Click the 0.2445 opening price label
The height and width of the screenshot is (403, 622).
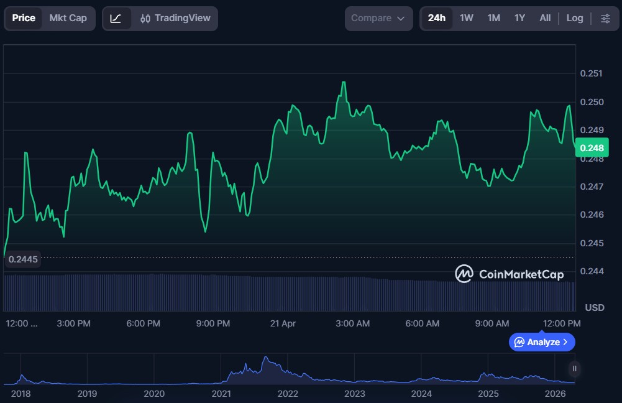point(23,258)
